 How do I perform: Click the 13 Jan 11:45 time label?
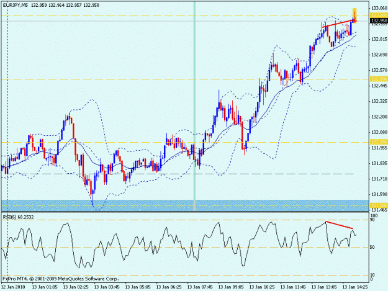tap(293, 287)
